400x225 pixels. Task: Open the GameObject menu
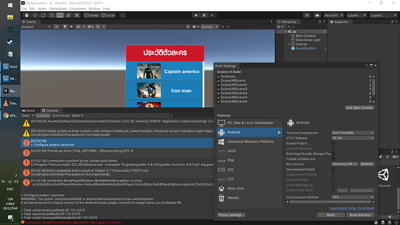[x=58, y=9]
